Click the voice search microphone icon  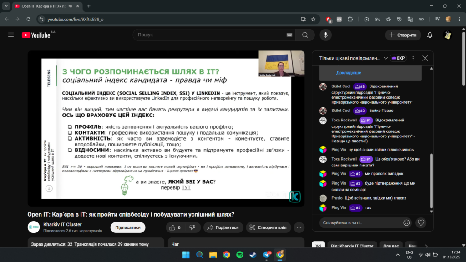coord(325,35)
